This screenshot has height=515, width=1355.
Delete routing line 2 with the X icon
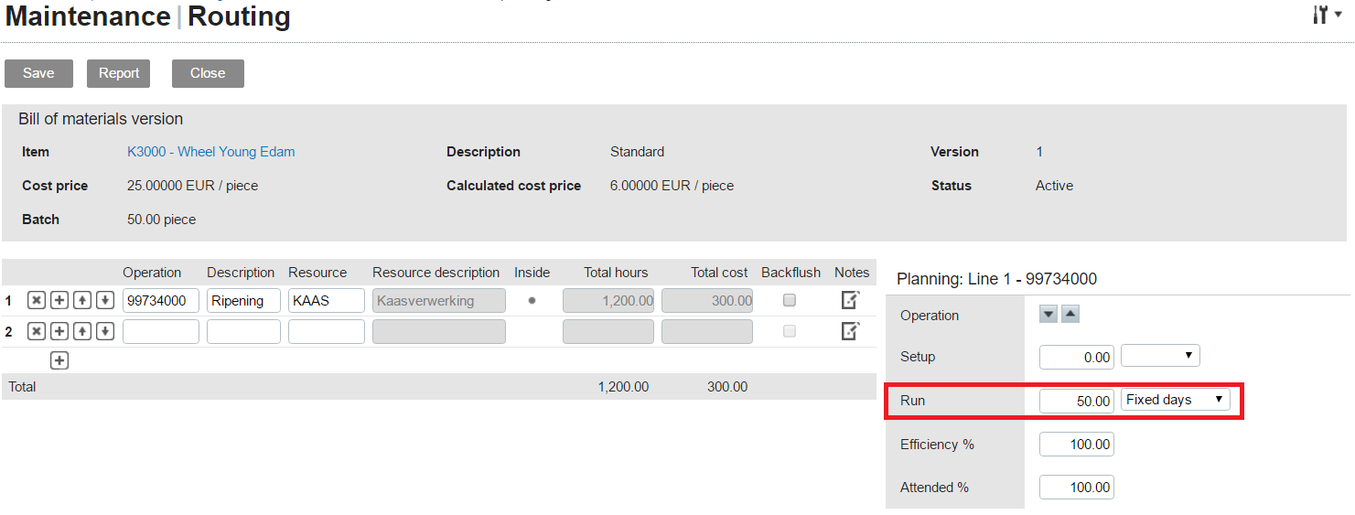pyautogui.click(x=36, y=331)
